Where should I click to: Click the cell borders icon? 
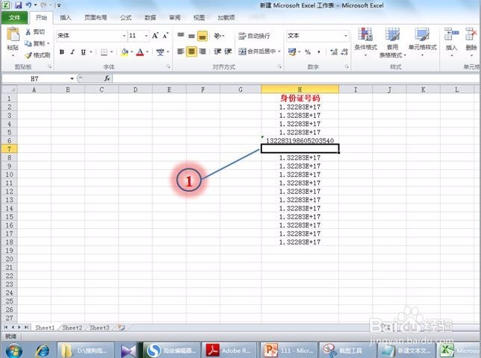click(x=104, y=52)
